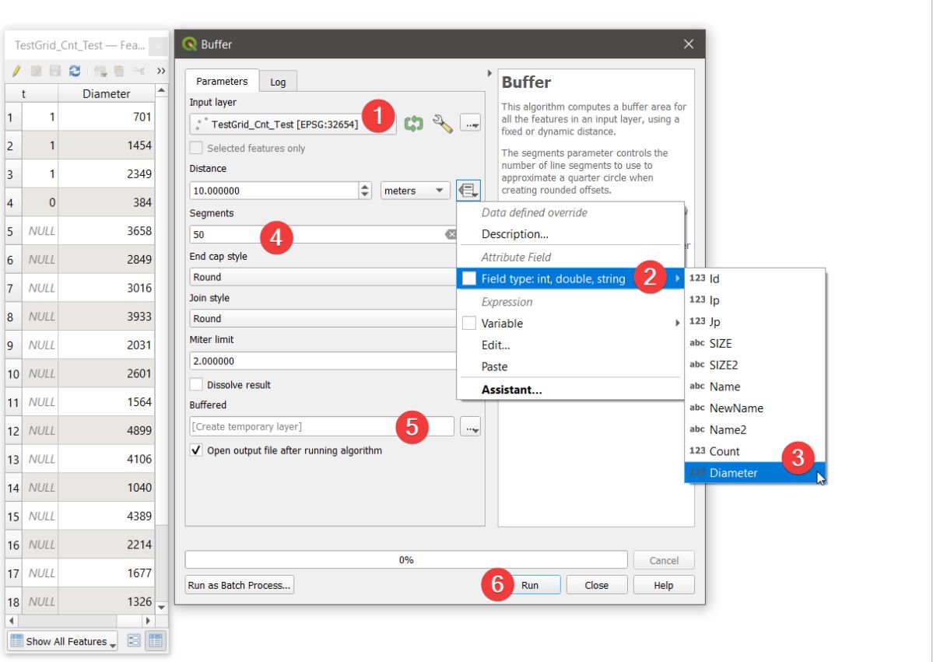Click multi edit mode icon in attribute table

(x=37, y=71)
